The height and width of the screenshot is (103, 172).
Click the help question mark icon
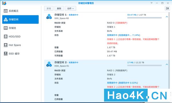pyautogui.click(x=151, y=3)
